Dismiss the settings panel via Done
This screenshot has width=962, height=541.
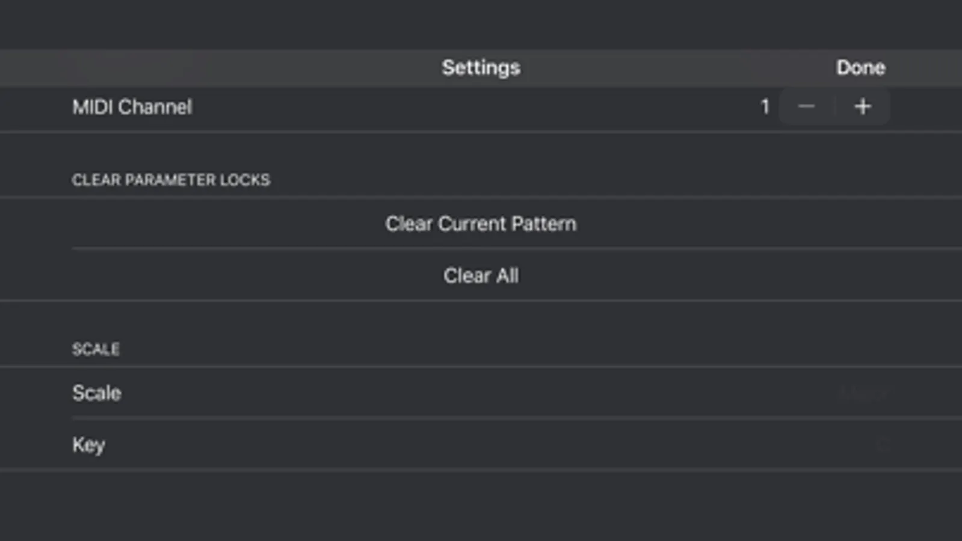pos(860,67)
